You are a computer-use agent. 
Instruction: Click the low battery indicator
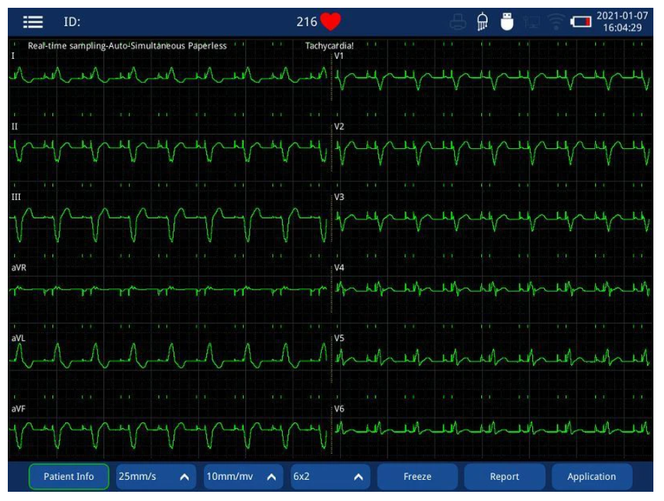[x=580, y=21]
